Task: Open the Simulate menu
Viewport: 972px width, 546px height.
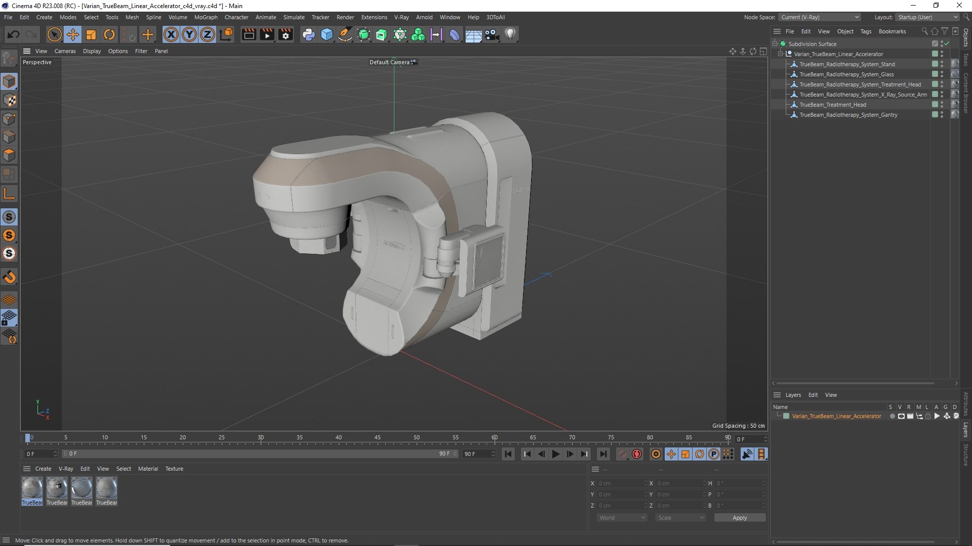Action: [x=294, y=17]
